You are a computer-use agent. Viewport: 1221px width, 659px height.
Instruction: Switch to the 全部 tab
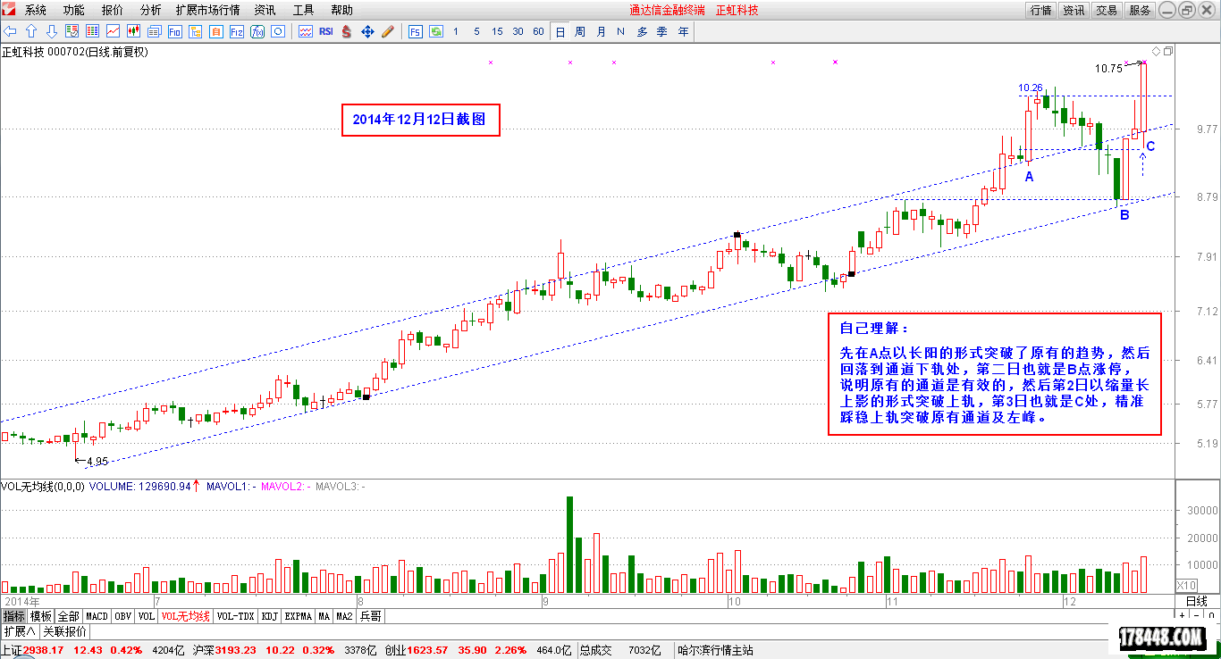69,616
